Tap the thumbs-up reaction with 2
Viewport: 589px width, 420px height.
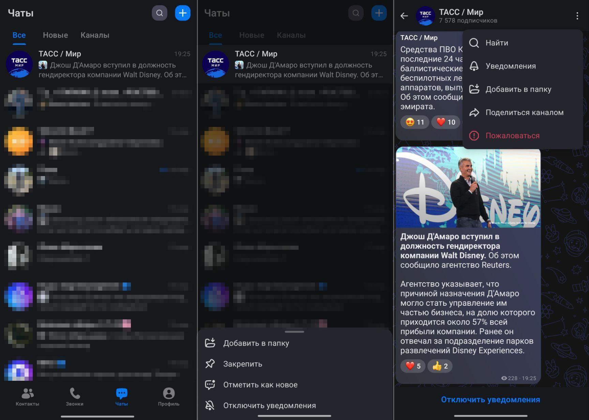pyautogui.click(x=440, y=366)
